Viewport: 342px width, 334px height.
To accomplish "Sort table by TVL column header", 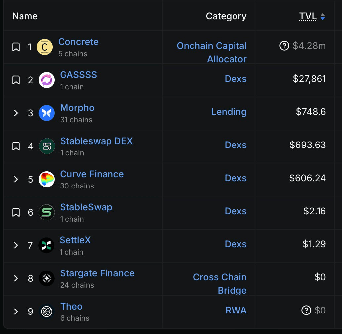I will coord(308,16).
